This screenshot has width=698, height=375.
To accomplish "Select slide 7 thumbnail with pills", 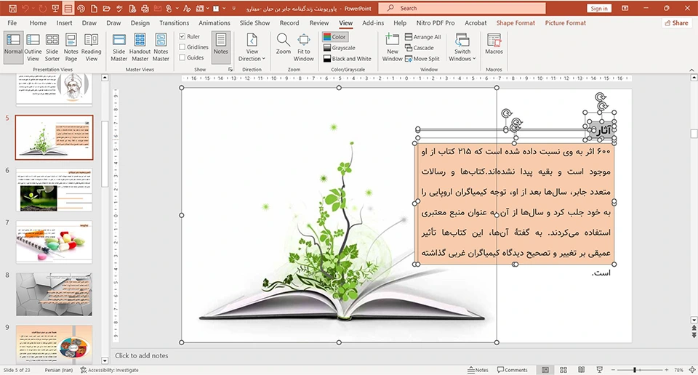I will (54, 242).
